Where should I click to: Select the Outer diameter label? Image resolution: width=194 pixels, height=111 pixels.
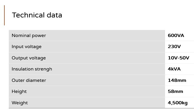tap(29, 80)
